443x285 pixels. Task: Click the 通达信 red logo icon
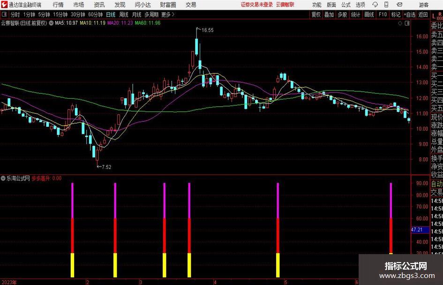click(4, 5)
